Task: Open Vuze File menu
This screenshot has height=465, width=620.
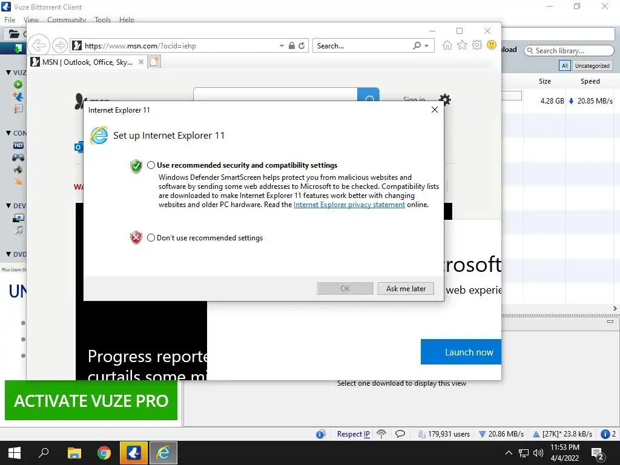Action: [x=10, y=20]
